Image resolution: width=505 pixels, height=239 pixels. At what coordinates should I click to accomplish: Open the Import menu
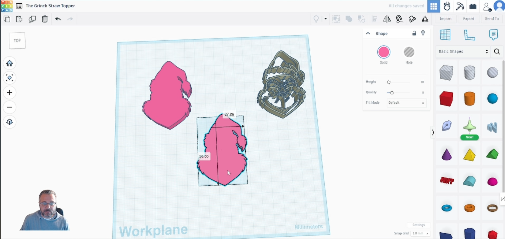click(445, 19)
